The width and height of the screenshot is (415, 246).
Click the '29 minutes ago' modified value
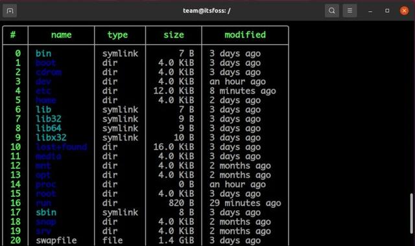[x=245, y=203]
